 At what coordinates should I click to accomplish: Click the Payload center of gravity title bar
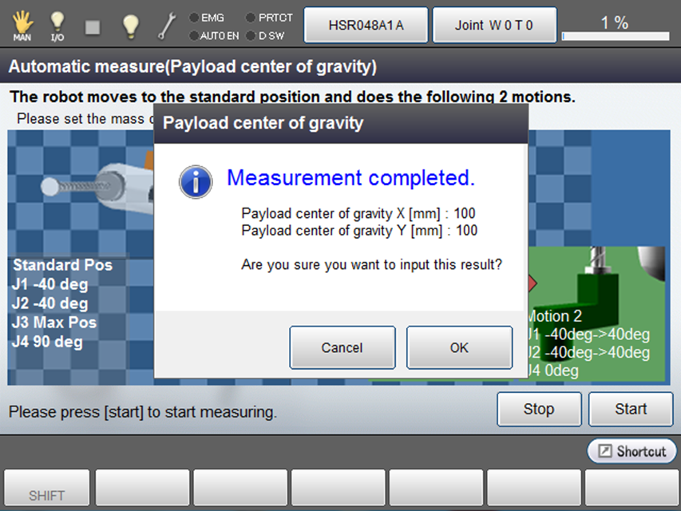click(x=341, y=123)
